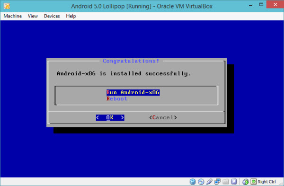
Task: Confirm with the OK button
Action: [x=110, y=117]
